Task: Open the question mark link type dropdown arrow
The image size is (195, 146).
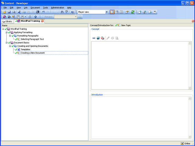Action: [26, 17]
